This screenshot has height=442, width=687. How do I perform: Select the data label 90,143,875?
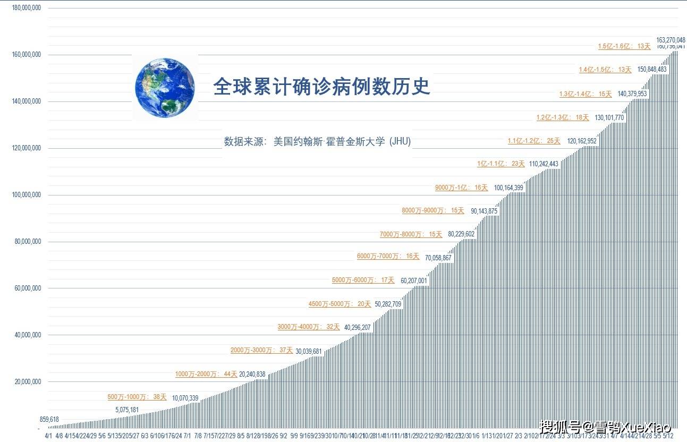tap(484, 211)
